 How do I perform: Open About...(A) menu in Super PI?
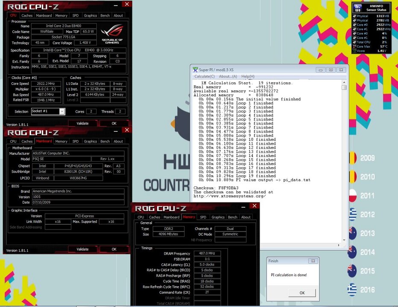tap(228, 76)
